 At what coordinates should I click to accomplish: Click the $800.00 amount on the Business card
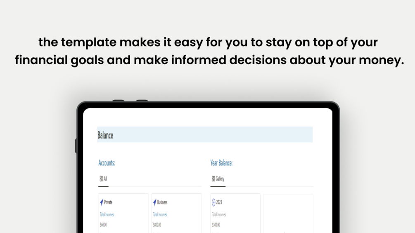coord(157,225)
